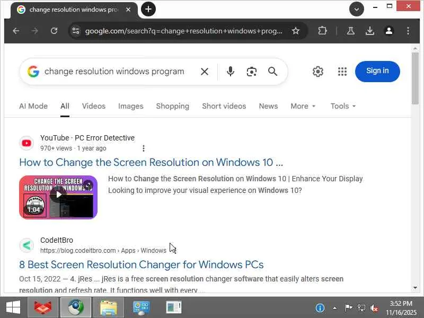
Task: Click the Chromium taskbar icon
Action: 76,307
